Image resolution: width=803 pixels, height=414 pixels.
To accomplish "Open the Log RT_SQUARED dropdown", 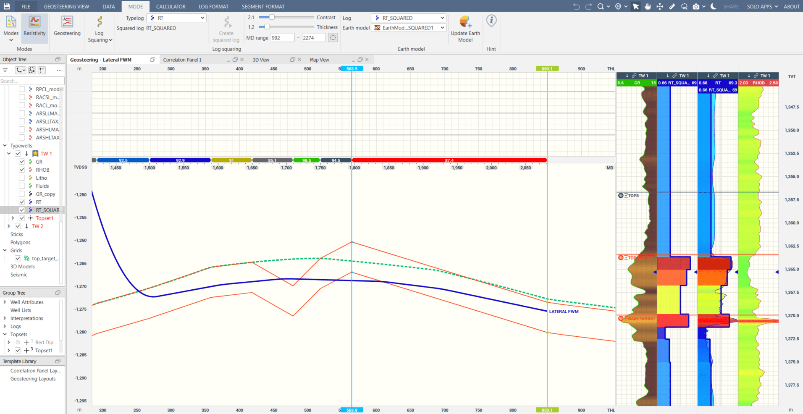I will pos(408,18).
